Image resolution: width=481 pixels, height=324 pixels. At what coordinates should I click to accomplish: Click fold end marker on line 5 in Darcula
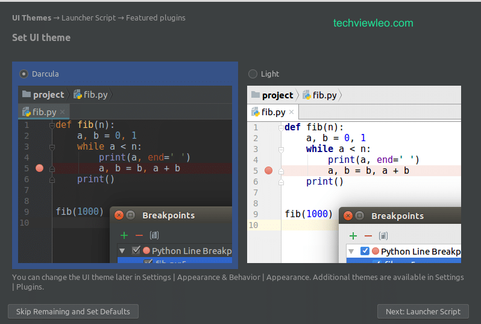[52, 168]
